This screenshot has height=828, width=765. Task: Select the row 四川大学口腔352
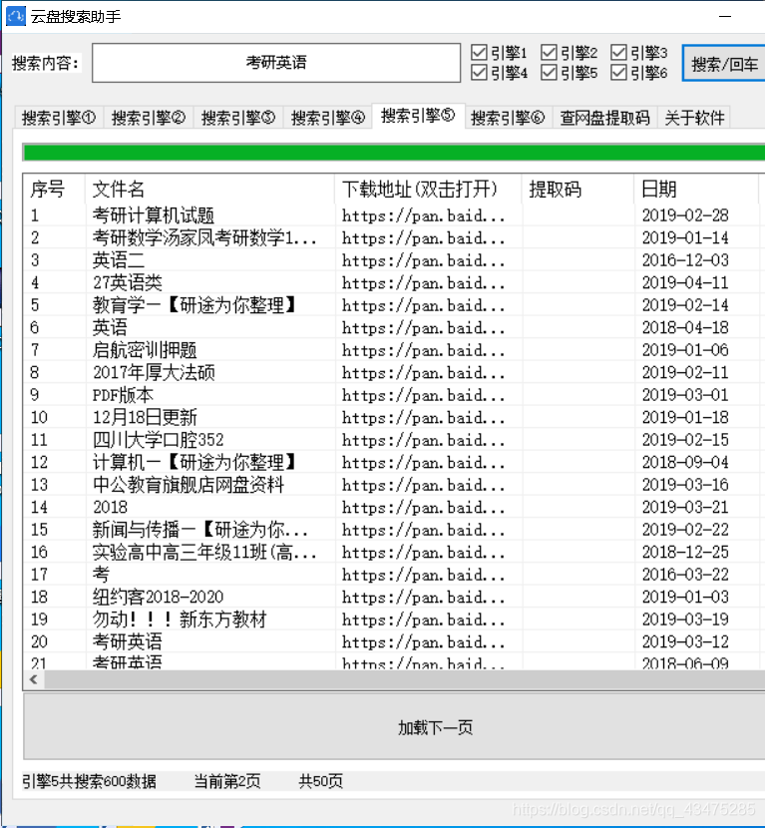[x=394, y=440]
